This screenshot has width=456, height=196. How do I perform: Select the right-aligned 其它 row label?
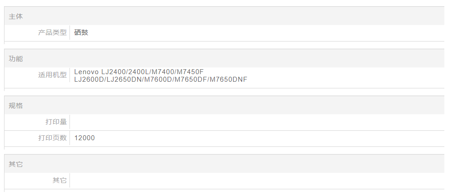click(59, 180)
